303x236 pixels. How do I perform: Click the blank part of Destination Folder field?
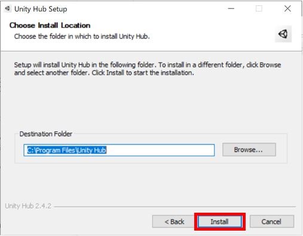point(160,150)
